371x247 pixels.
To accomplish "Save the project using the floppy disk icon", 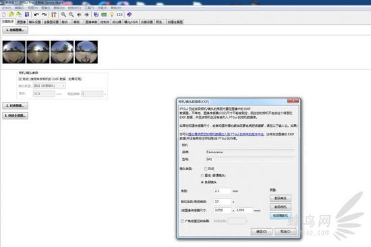I will [x=27, y=15].
